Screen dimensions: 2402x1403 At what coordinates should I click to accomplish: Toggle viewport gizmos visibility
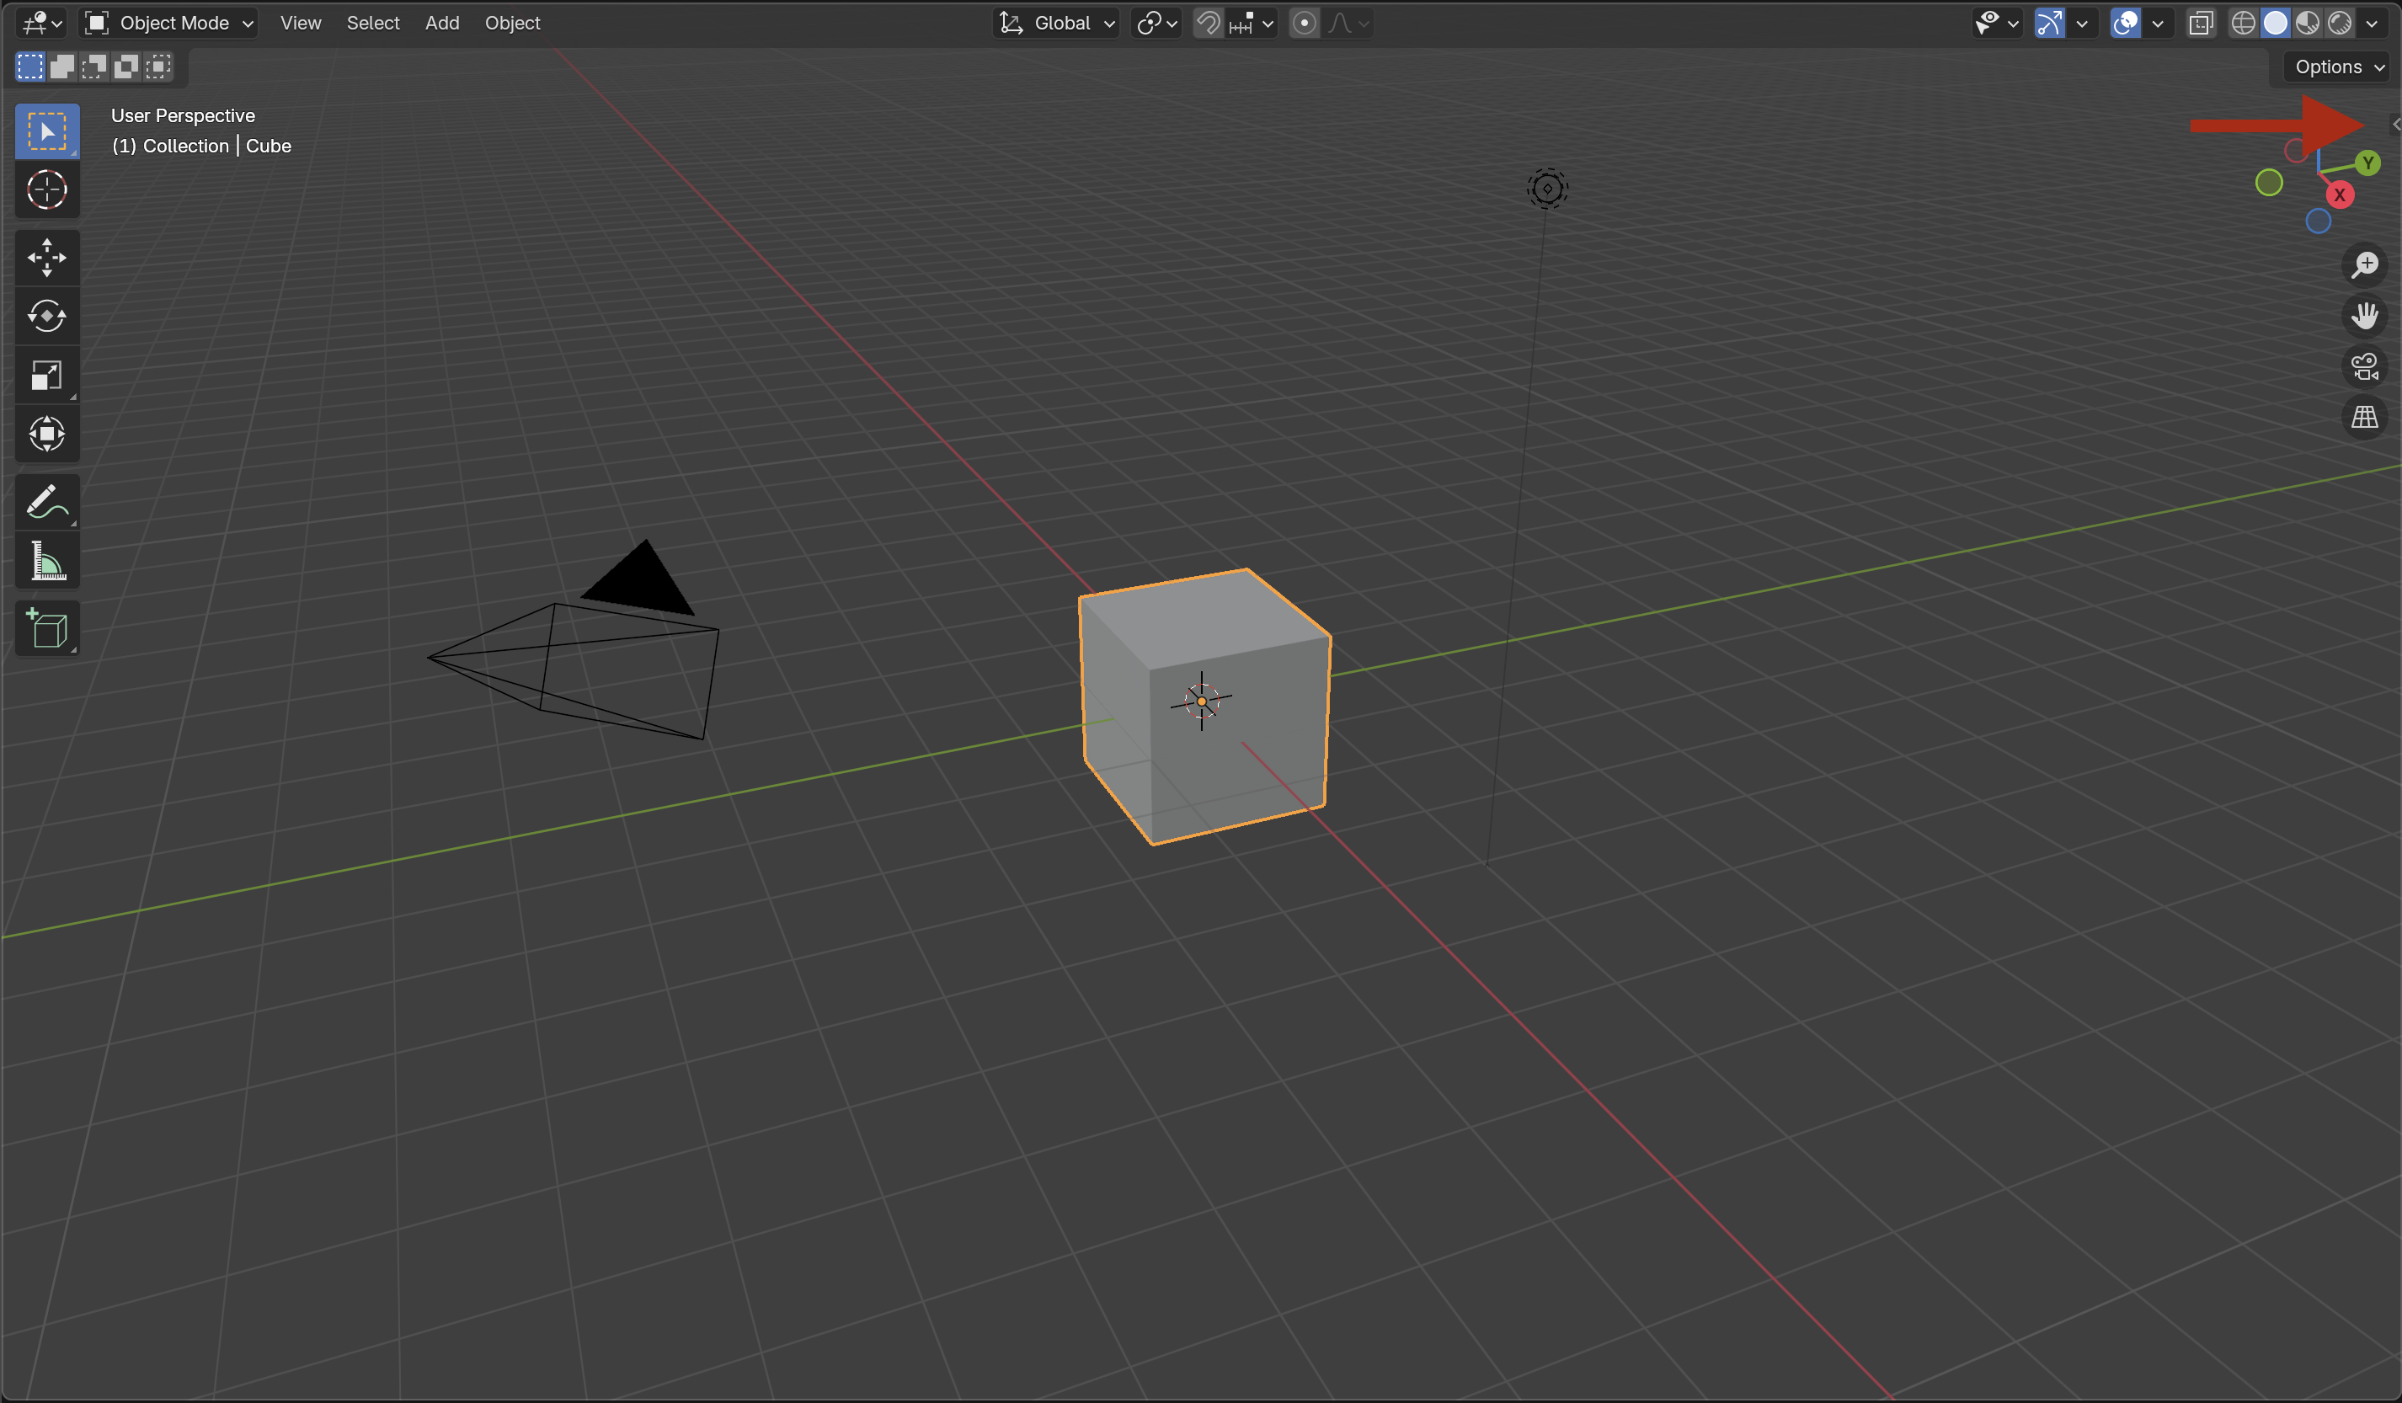pos(2048,23)
